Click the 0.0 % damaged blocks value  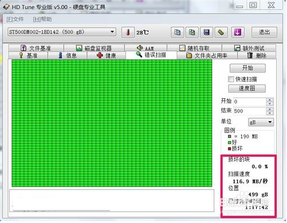tap(260, 166)
